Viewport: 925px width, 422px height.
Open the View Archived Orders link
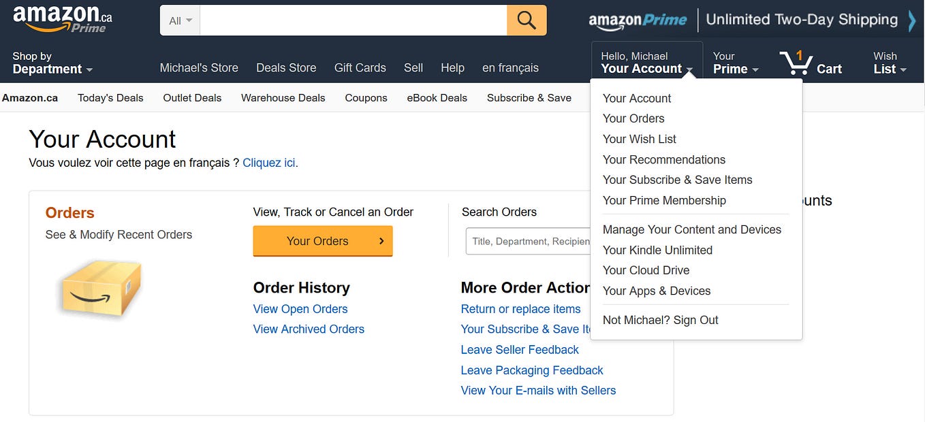309,329
